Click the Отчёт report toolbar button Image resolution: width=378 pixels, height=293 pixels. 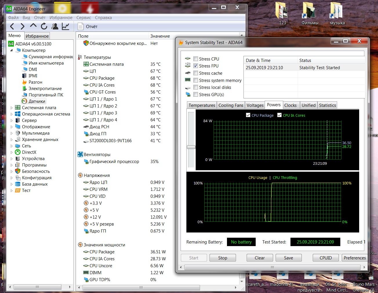(x=88, y=27)
